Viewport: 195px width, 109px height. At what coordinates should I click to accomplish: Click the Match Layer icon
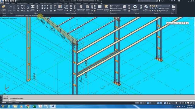(160, 11)
